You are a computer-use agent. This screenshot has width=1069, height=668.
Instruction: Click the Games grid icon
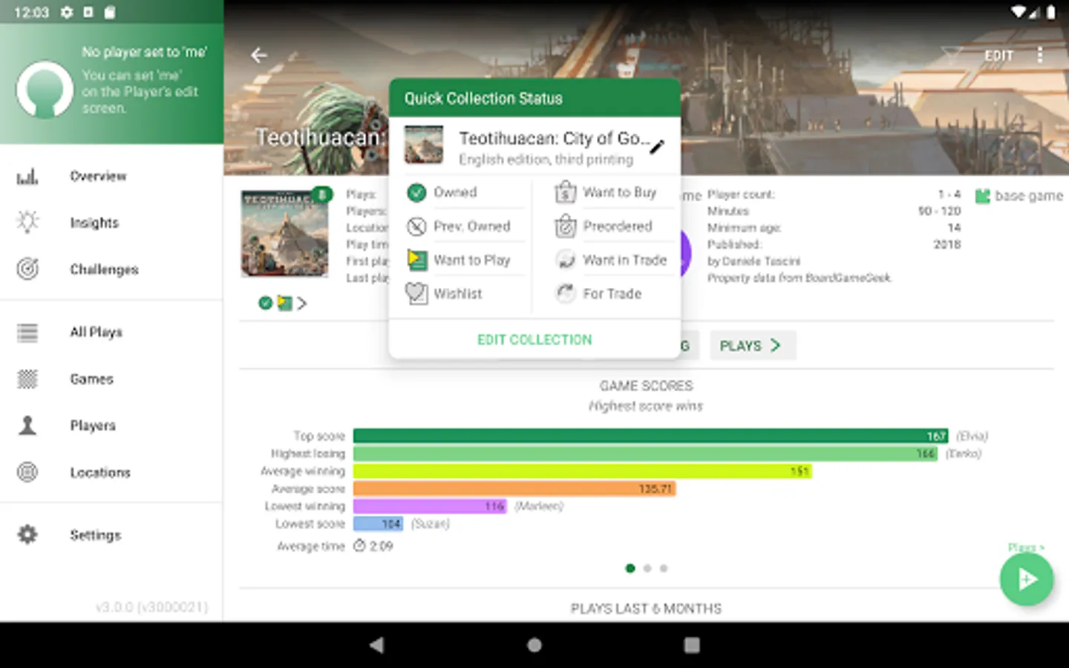tap(27, 379)
